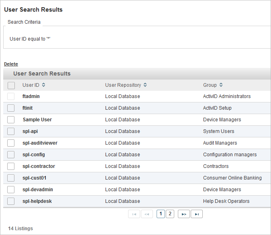Click Configuration managers group cell
Image resolution: width=271 pixels, height=235 pixels.
(230, 155)
